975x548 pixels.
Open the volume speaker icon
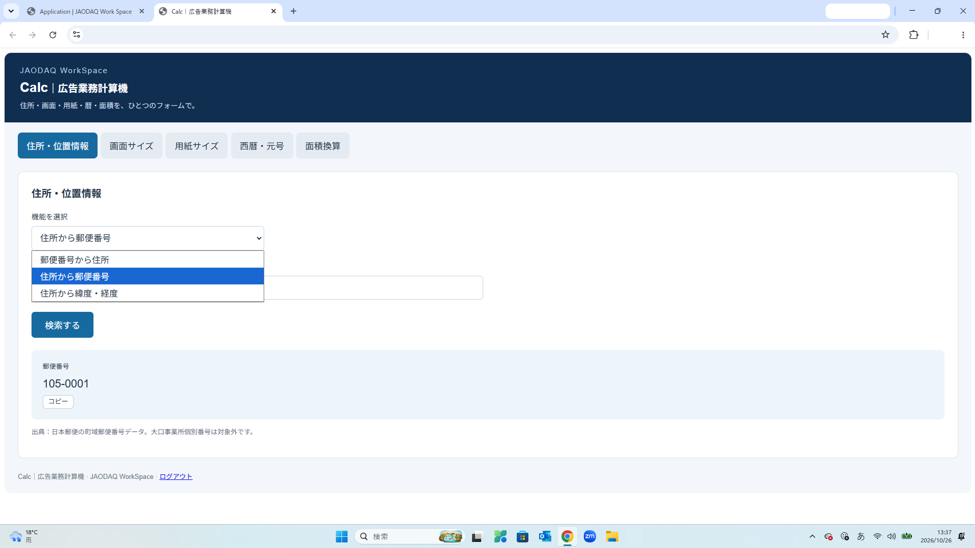pyautogui.click(x=892, y=536)
